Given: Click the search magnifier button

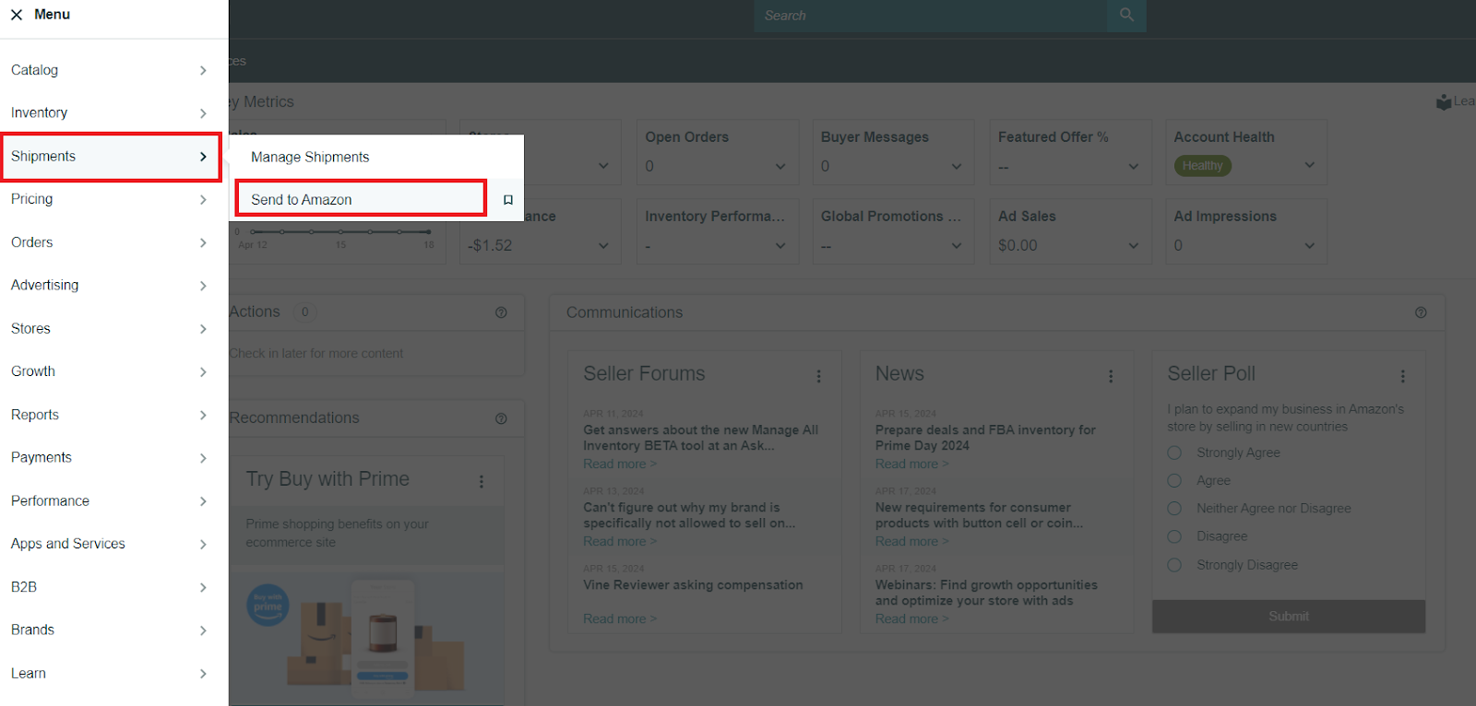Looking at the screenshot, I should (1126, 16).
